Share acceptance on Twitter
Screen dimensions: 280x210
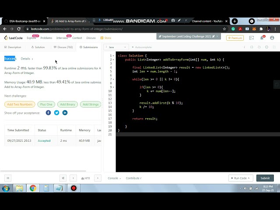point(56,113)
